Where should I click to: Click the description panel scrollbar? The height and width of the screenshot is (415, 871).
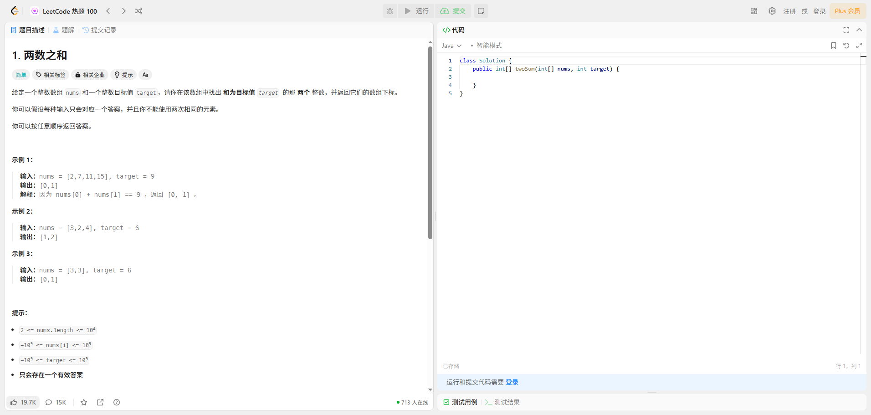coord(430,143)
